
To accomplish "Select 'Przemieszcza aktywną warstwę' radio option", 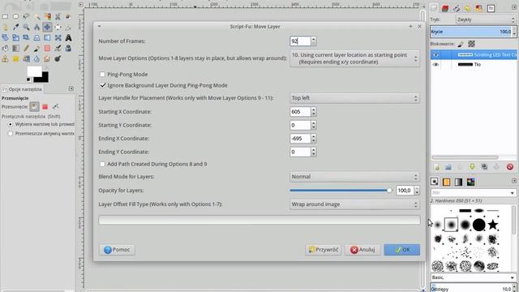I will [11, 133].
